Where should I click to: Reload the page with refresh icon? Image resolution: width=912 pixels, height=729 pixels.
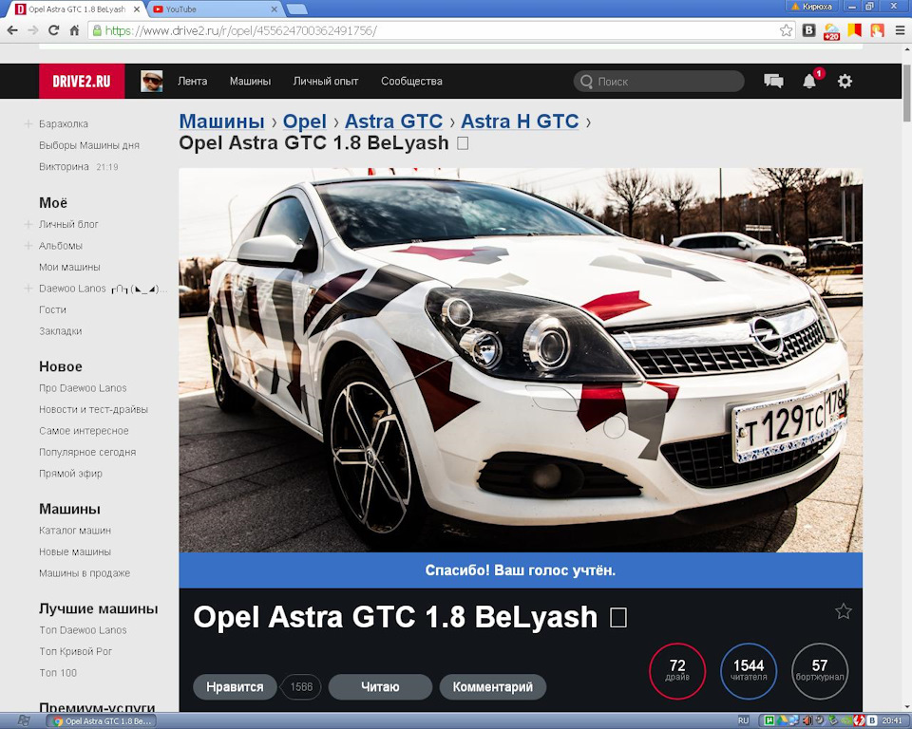[53, 30]
